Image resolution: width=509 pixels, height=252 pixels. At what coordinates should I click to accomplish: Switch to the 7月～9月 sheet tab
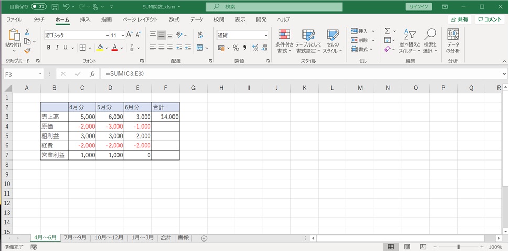[75, 237]
